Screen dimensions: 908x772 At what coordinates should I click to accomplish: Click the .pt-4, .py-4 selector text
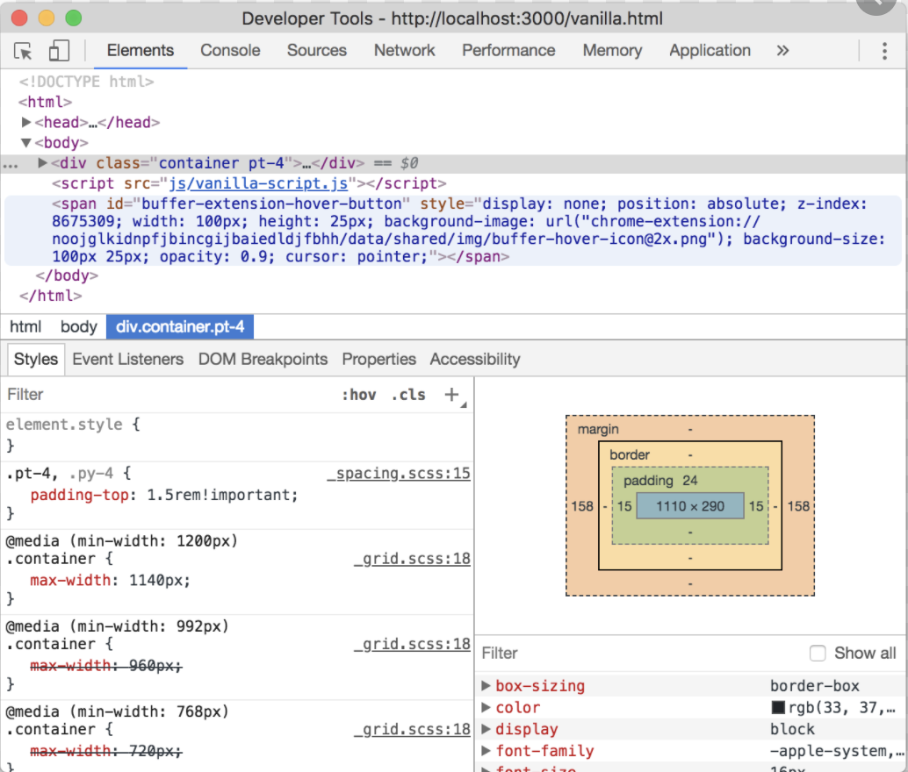tap(59, 474)
